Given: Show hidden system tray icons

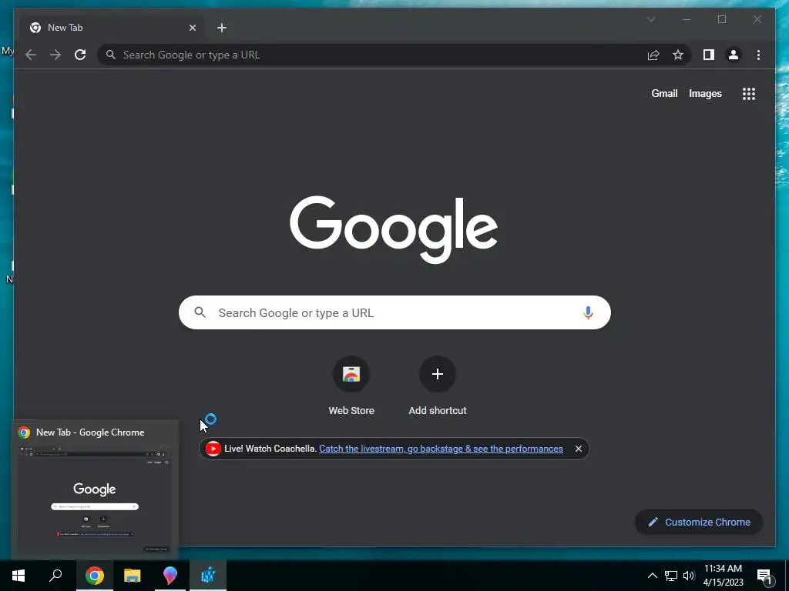Looking at the screenshot, I should point(652,576).
